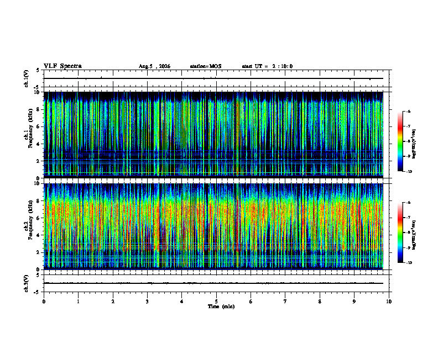438x338 pixels.
Task: Click the "-6" label on ch.1 colorbar
Action: (x=408, y=111)
